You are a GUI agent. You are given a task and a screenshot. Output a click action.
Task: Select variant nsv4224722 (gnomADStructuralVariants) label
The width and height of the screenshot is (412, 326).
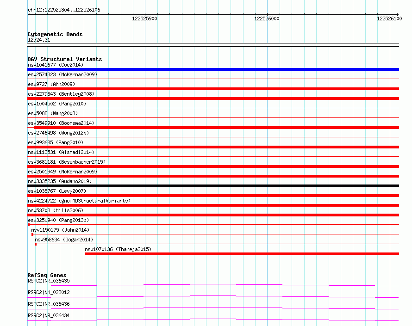tap(79, 201)
